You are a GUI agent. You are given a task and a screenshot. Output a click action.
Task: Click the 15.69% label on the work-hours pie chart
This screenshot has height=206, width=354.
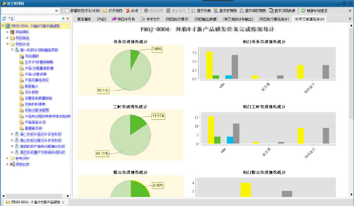point(158,116)
